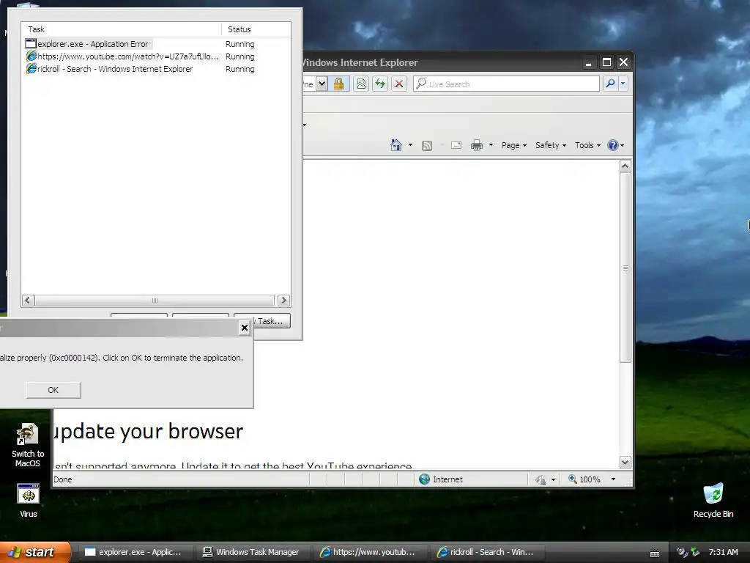Minimize the Internet Explorer window
This screenshot has height=563, width=750.
(589, 62)
